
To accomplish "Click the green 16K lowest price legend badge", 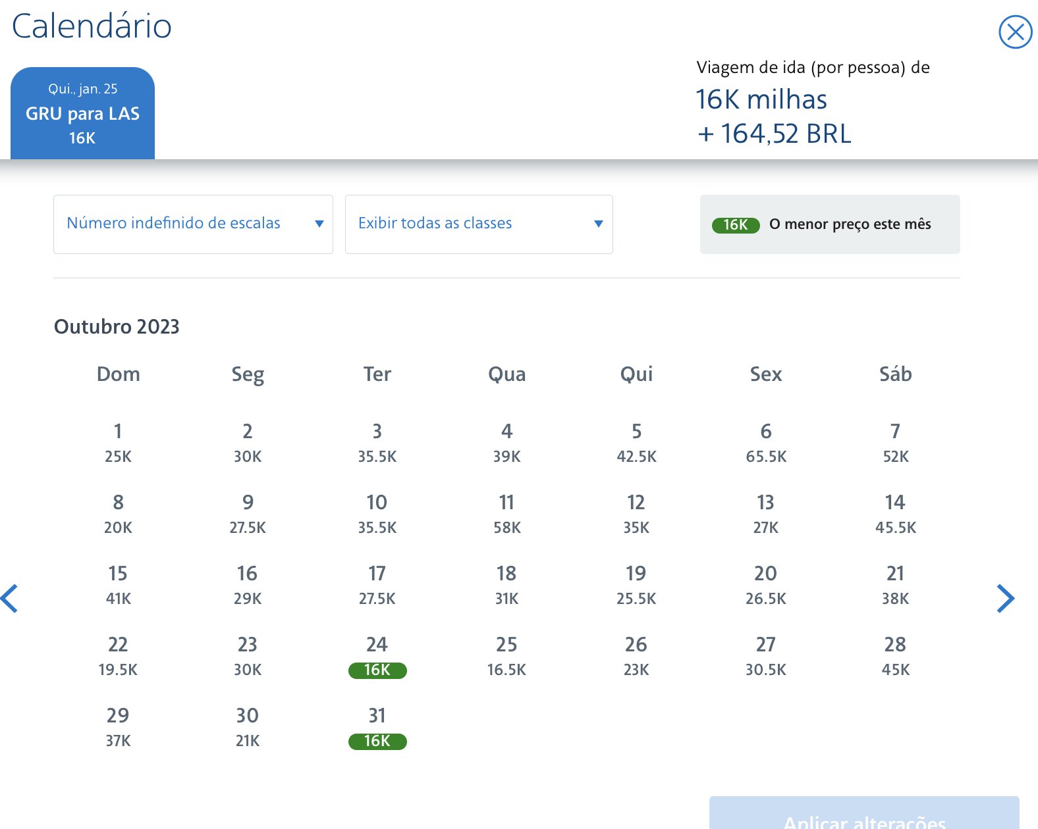I will pos(736,224).
